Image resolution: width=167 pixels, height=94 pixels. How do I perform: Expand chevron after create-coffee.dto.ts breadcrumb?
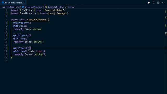43,7
